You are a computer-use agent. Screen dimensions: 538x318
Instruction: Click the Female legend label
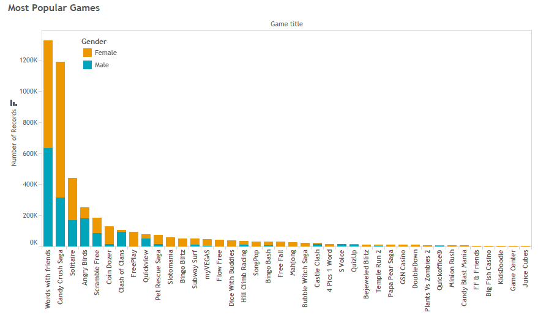coord(106,53)
